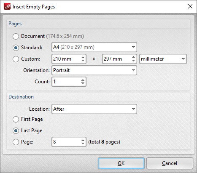197x173 pixels.
Task: Select the Standard page size option
Action: coord(16,48)
